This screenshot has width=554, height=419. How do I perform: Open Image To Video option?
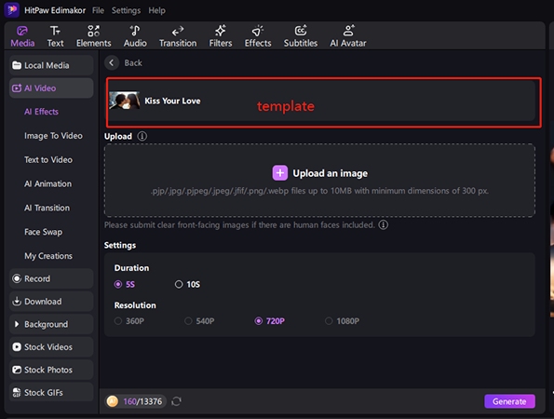point(53,136)
